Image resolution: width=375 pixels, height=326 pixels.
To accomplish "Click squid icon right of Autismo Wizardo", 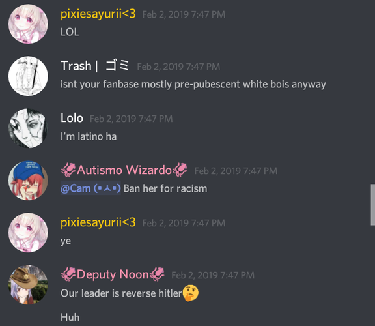I will [180, 170].
